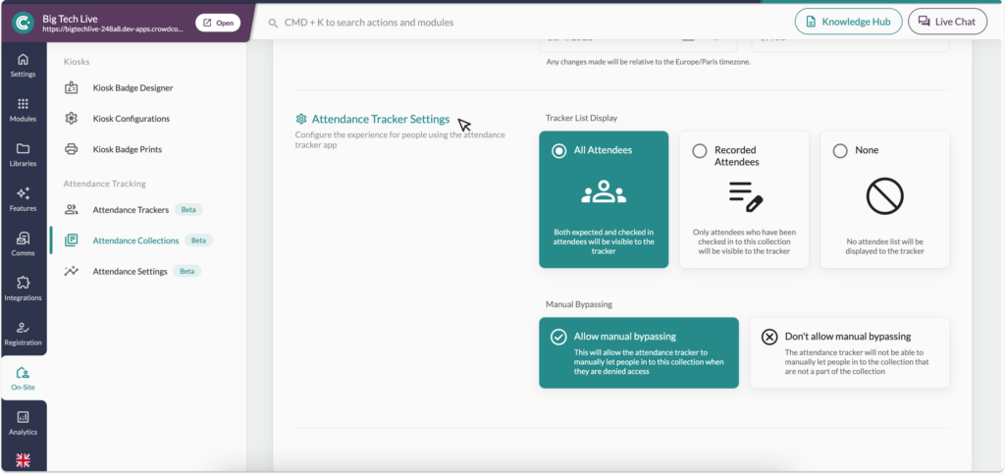Click the UK flag language selector
The width and height of the screenshot is (1005, 474).
tap(23, 460)
